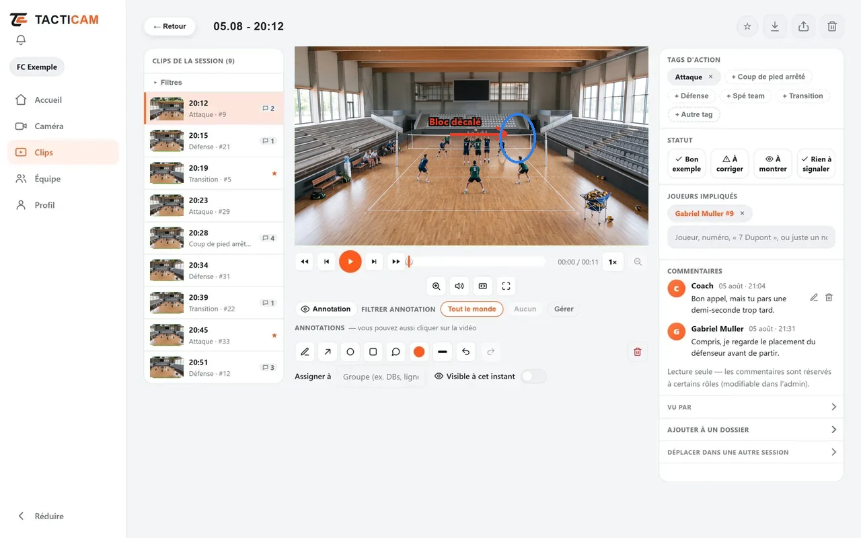Skip to previous clip
The image size is (861, 538).
click(x=326, y=262)
